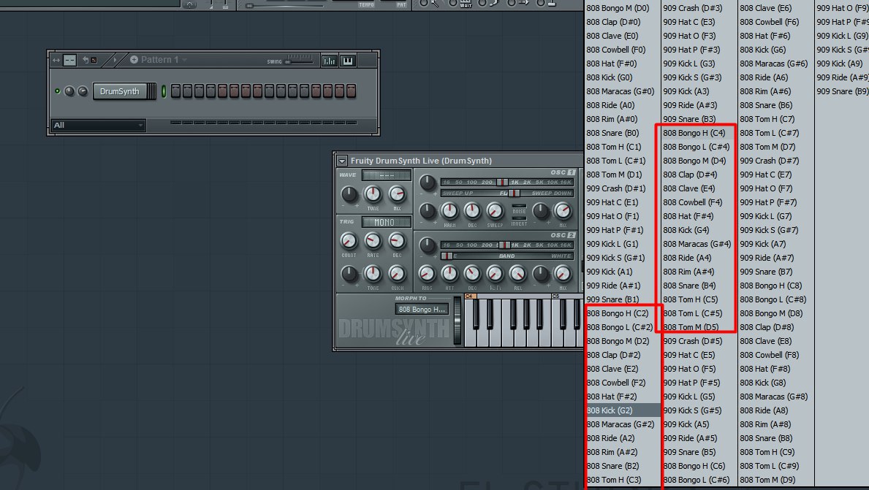Play the C5 key on DrumSynth keyboard

tap(556, 324)
